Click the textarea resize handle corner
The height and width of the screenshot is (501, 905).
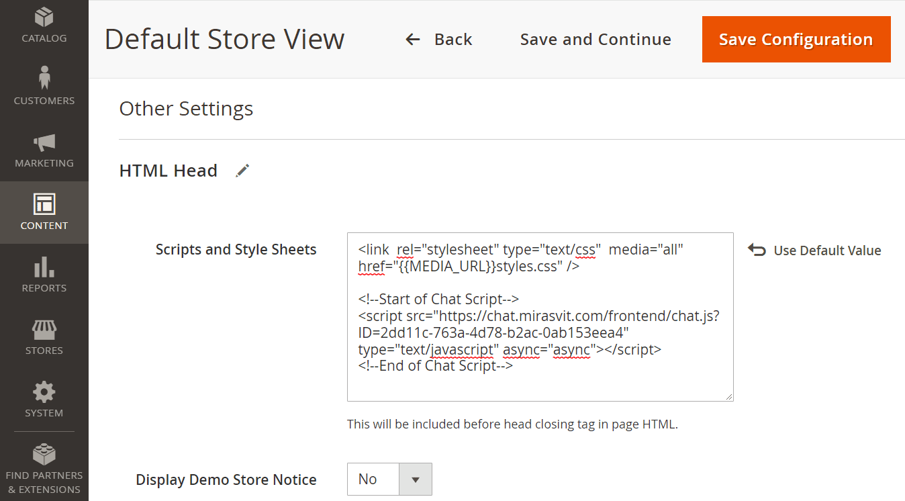click(x=728, y=397)
